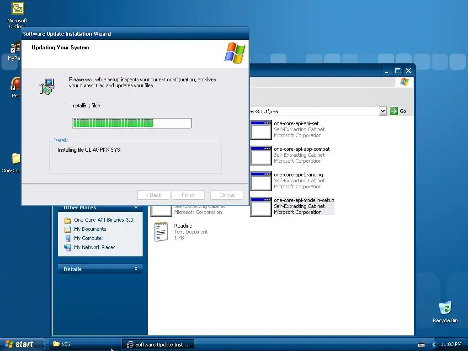468x351 pixels.
Task: Maximize the Explorer window
Action: click(x=398, y=71)
